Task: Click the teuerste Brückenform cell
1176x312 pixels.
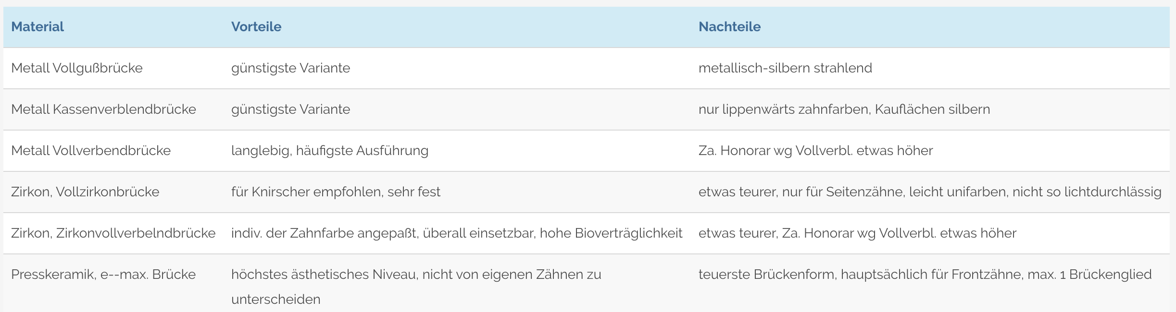Action: [925, 275]
